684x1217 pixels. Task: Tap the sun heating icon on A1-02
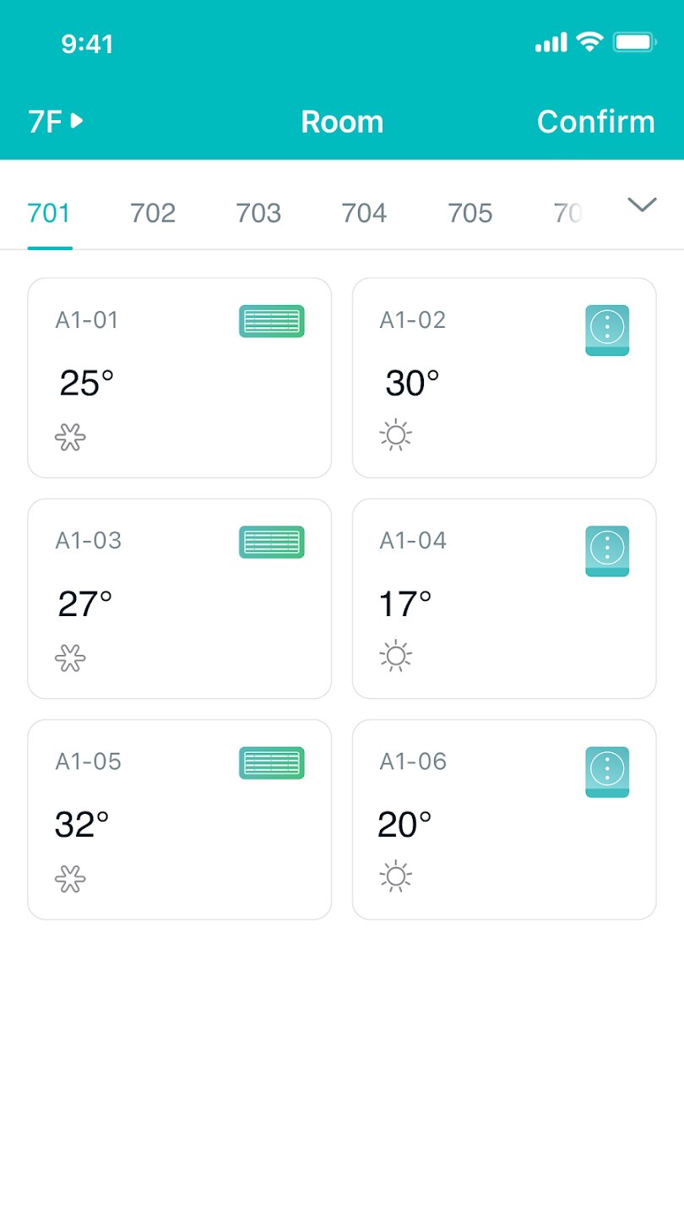395,435
